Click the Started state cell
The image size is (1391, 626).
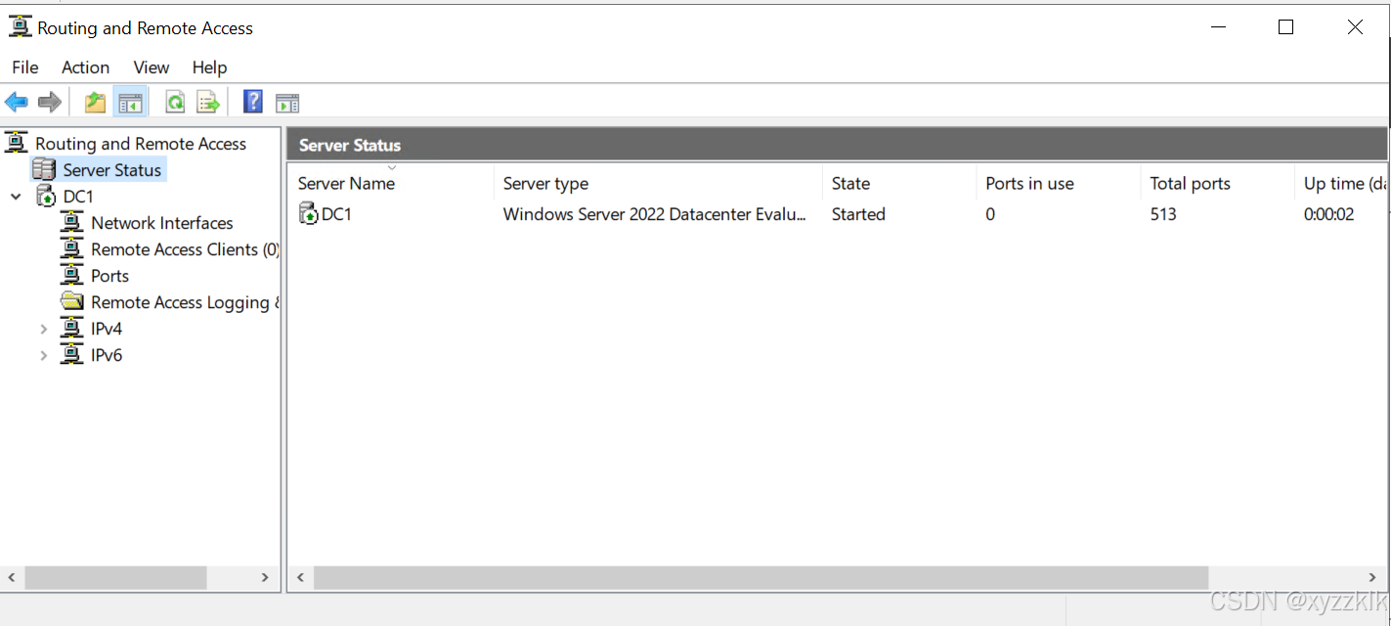coord(858,213)
